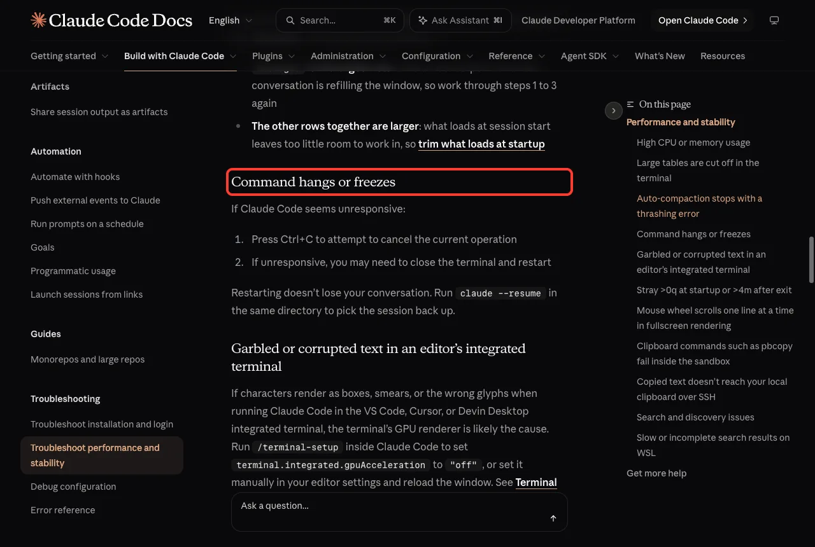
Task: Toggle the theme with the monitor icon
Action: tap(774, 20)
